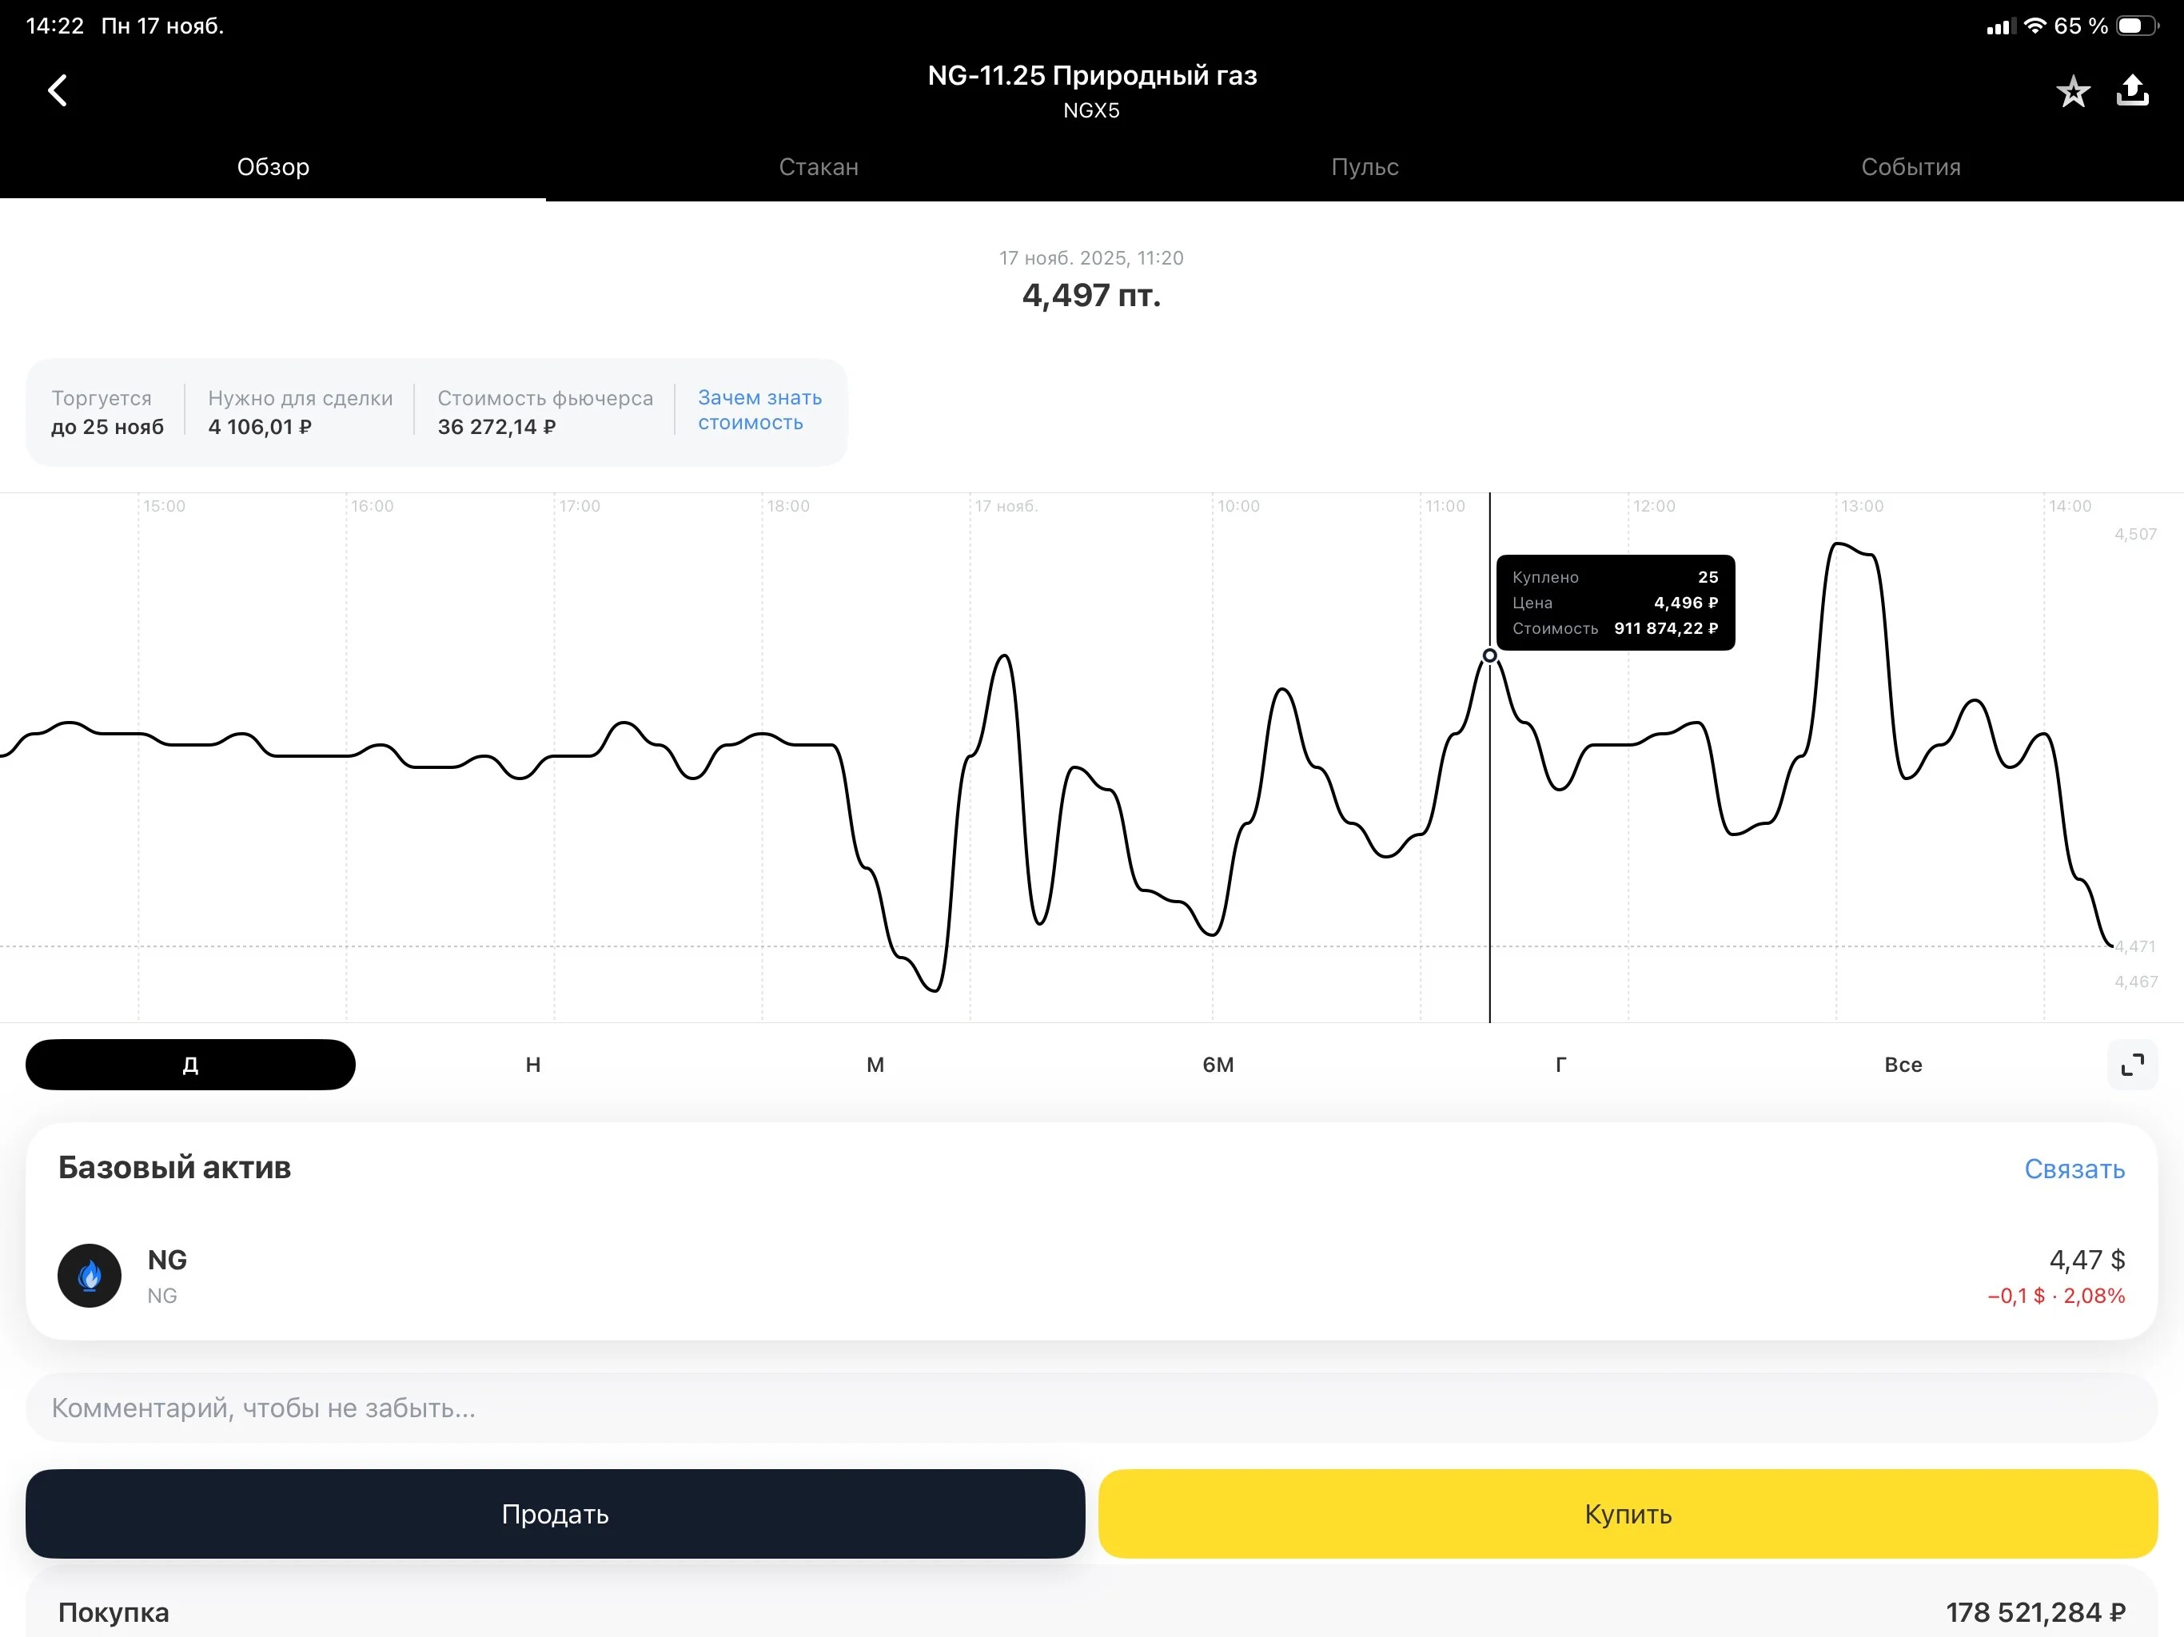2184x1637 pixels.
Task: Tap the 4,497 пт. price value
Action: 1091,295
